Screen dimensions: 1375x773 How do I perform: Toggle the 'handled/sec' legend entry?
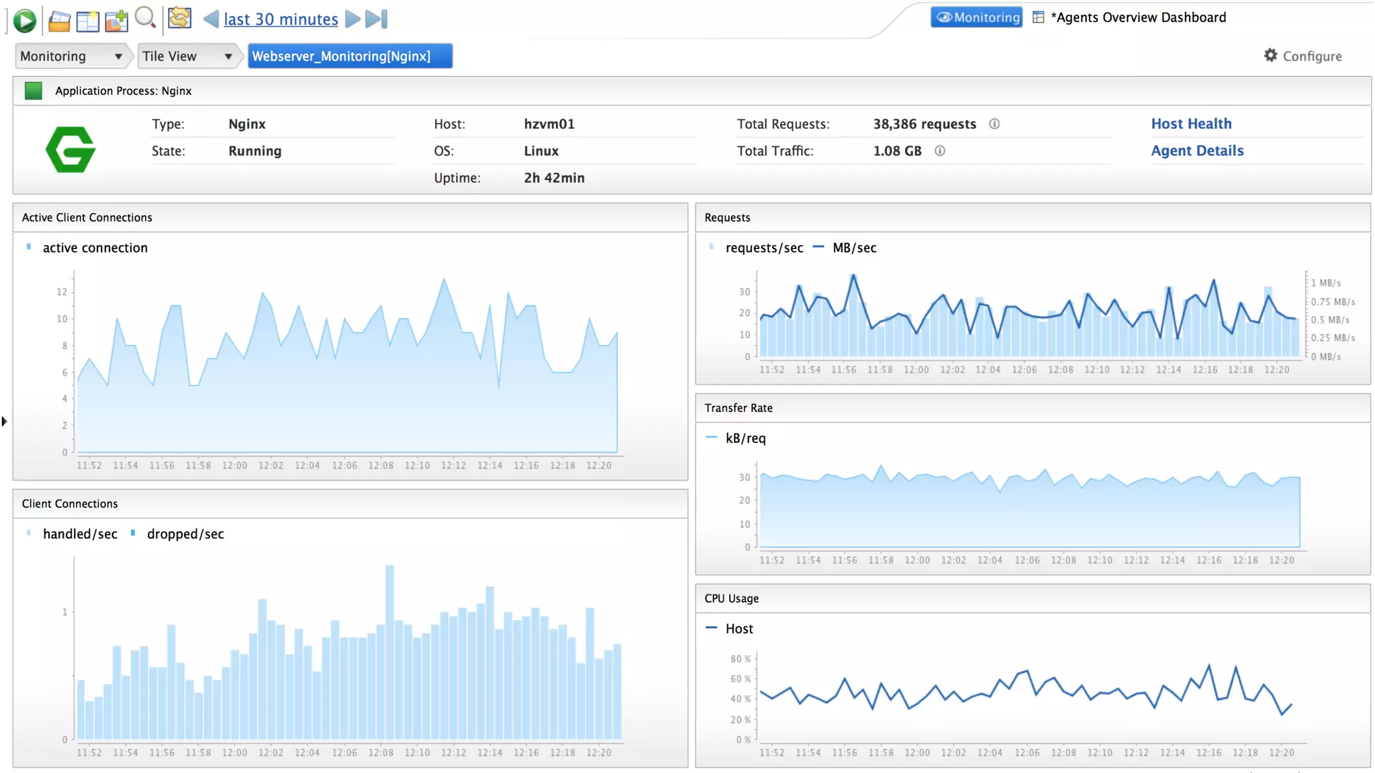pyautogui.click(x=72, y=534)
